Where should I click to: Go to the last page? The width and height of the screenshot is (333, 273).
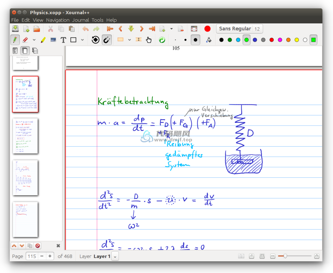click(152, 29)
